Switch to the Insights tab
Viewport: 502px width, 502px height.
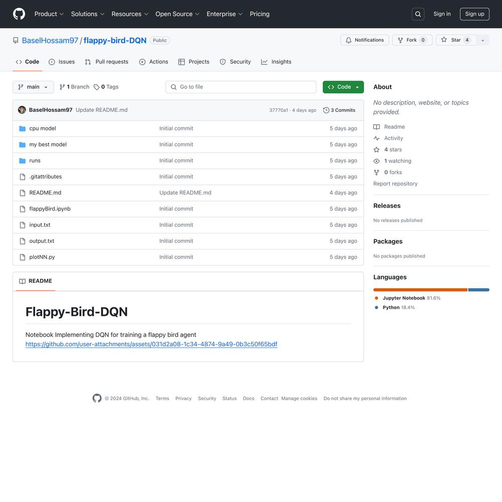pos(276,62)
